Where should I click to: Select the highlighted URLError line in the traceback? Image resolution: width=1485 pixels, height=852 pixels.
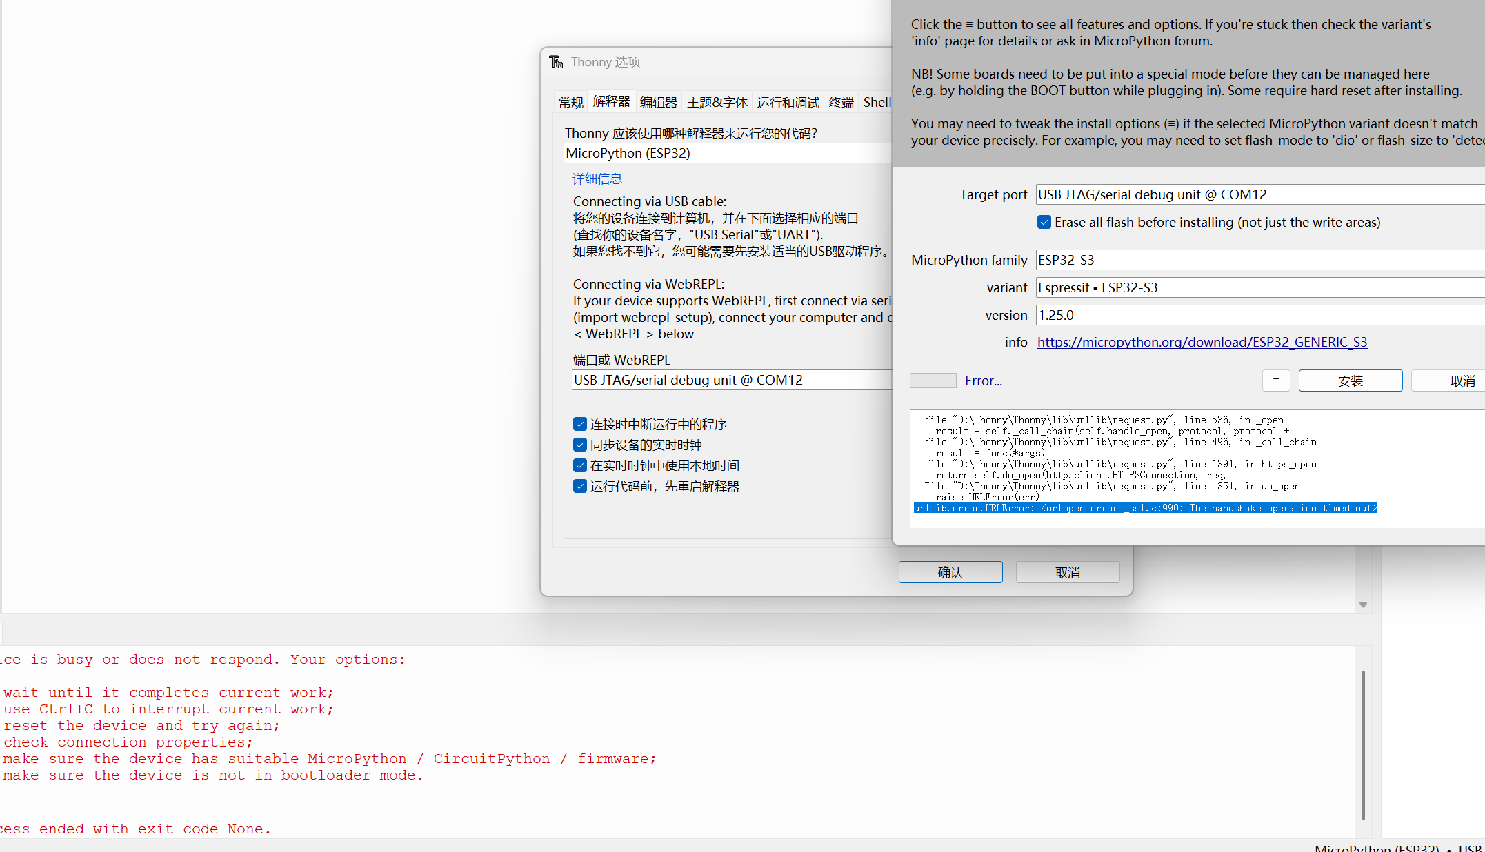1145,508
